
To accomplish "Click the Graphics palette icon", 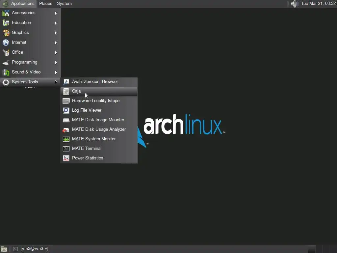I will (x=6, y=33).
